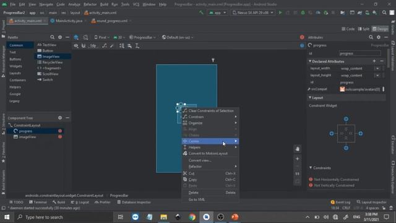The height and width of the screenshot is (223, 396).
Task: Click the Pack toolbar icon
Action: [x=122, y=46]
